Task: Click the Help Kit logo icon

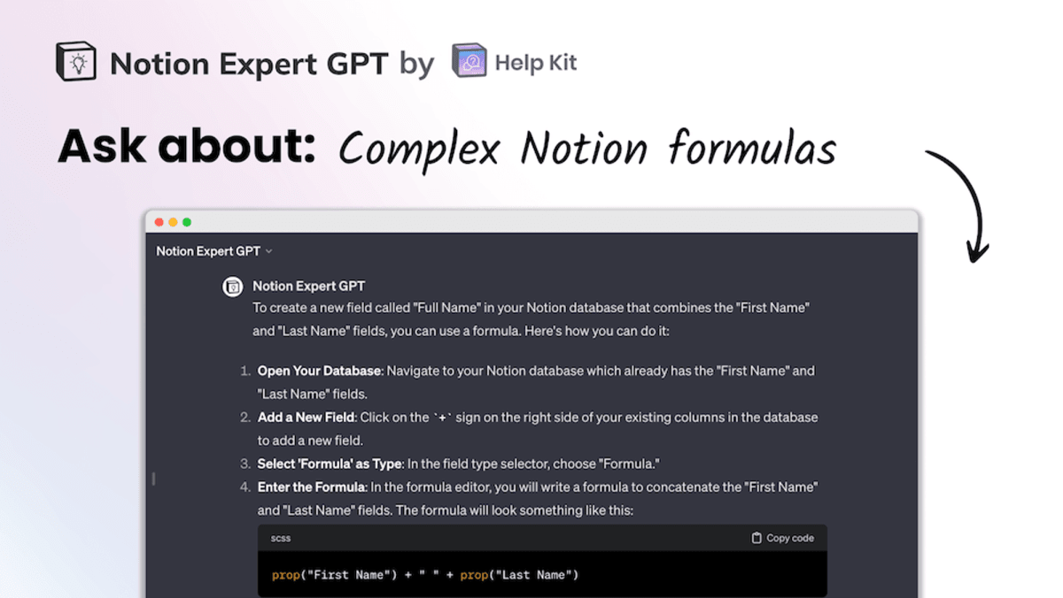Action: 469,62
